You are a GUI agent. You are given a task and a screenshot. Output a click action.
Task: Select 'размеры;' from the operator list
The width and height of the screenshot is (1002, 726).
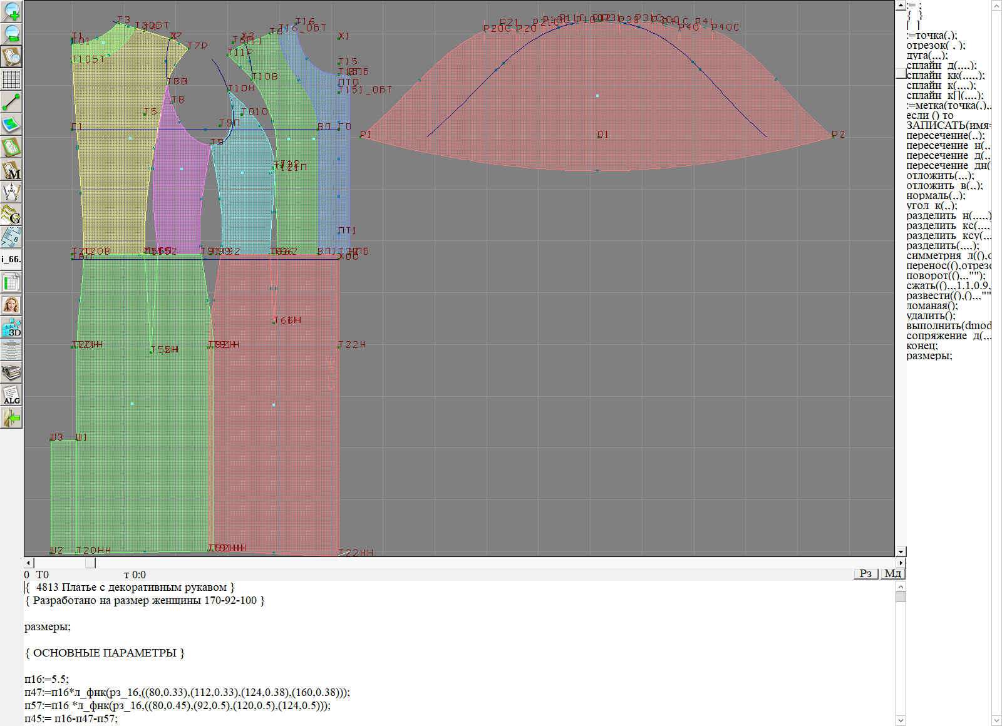929,356
